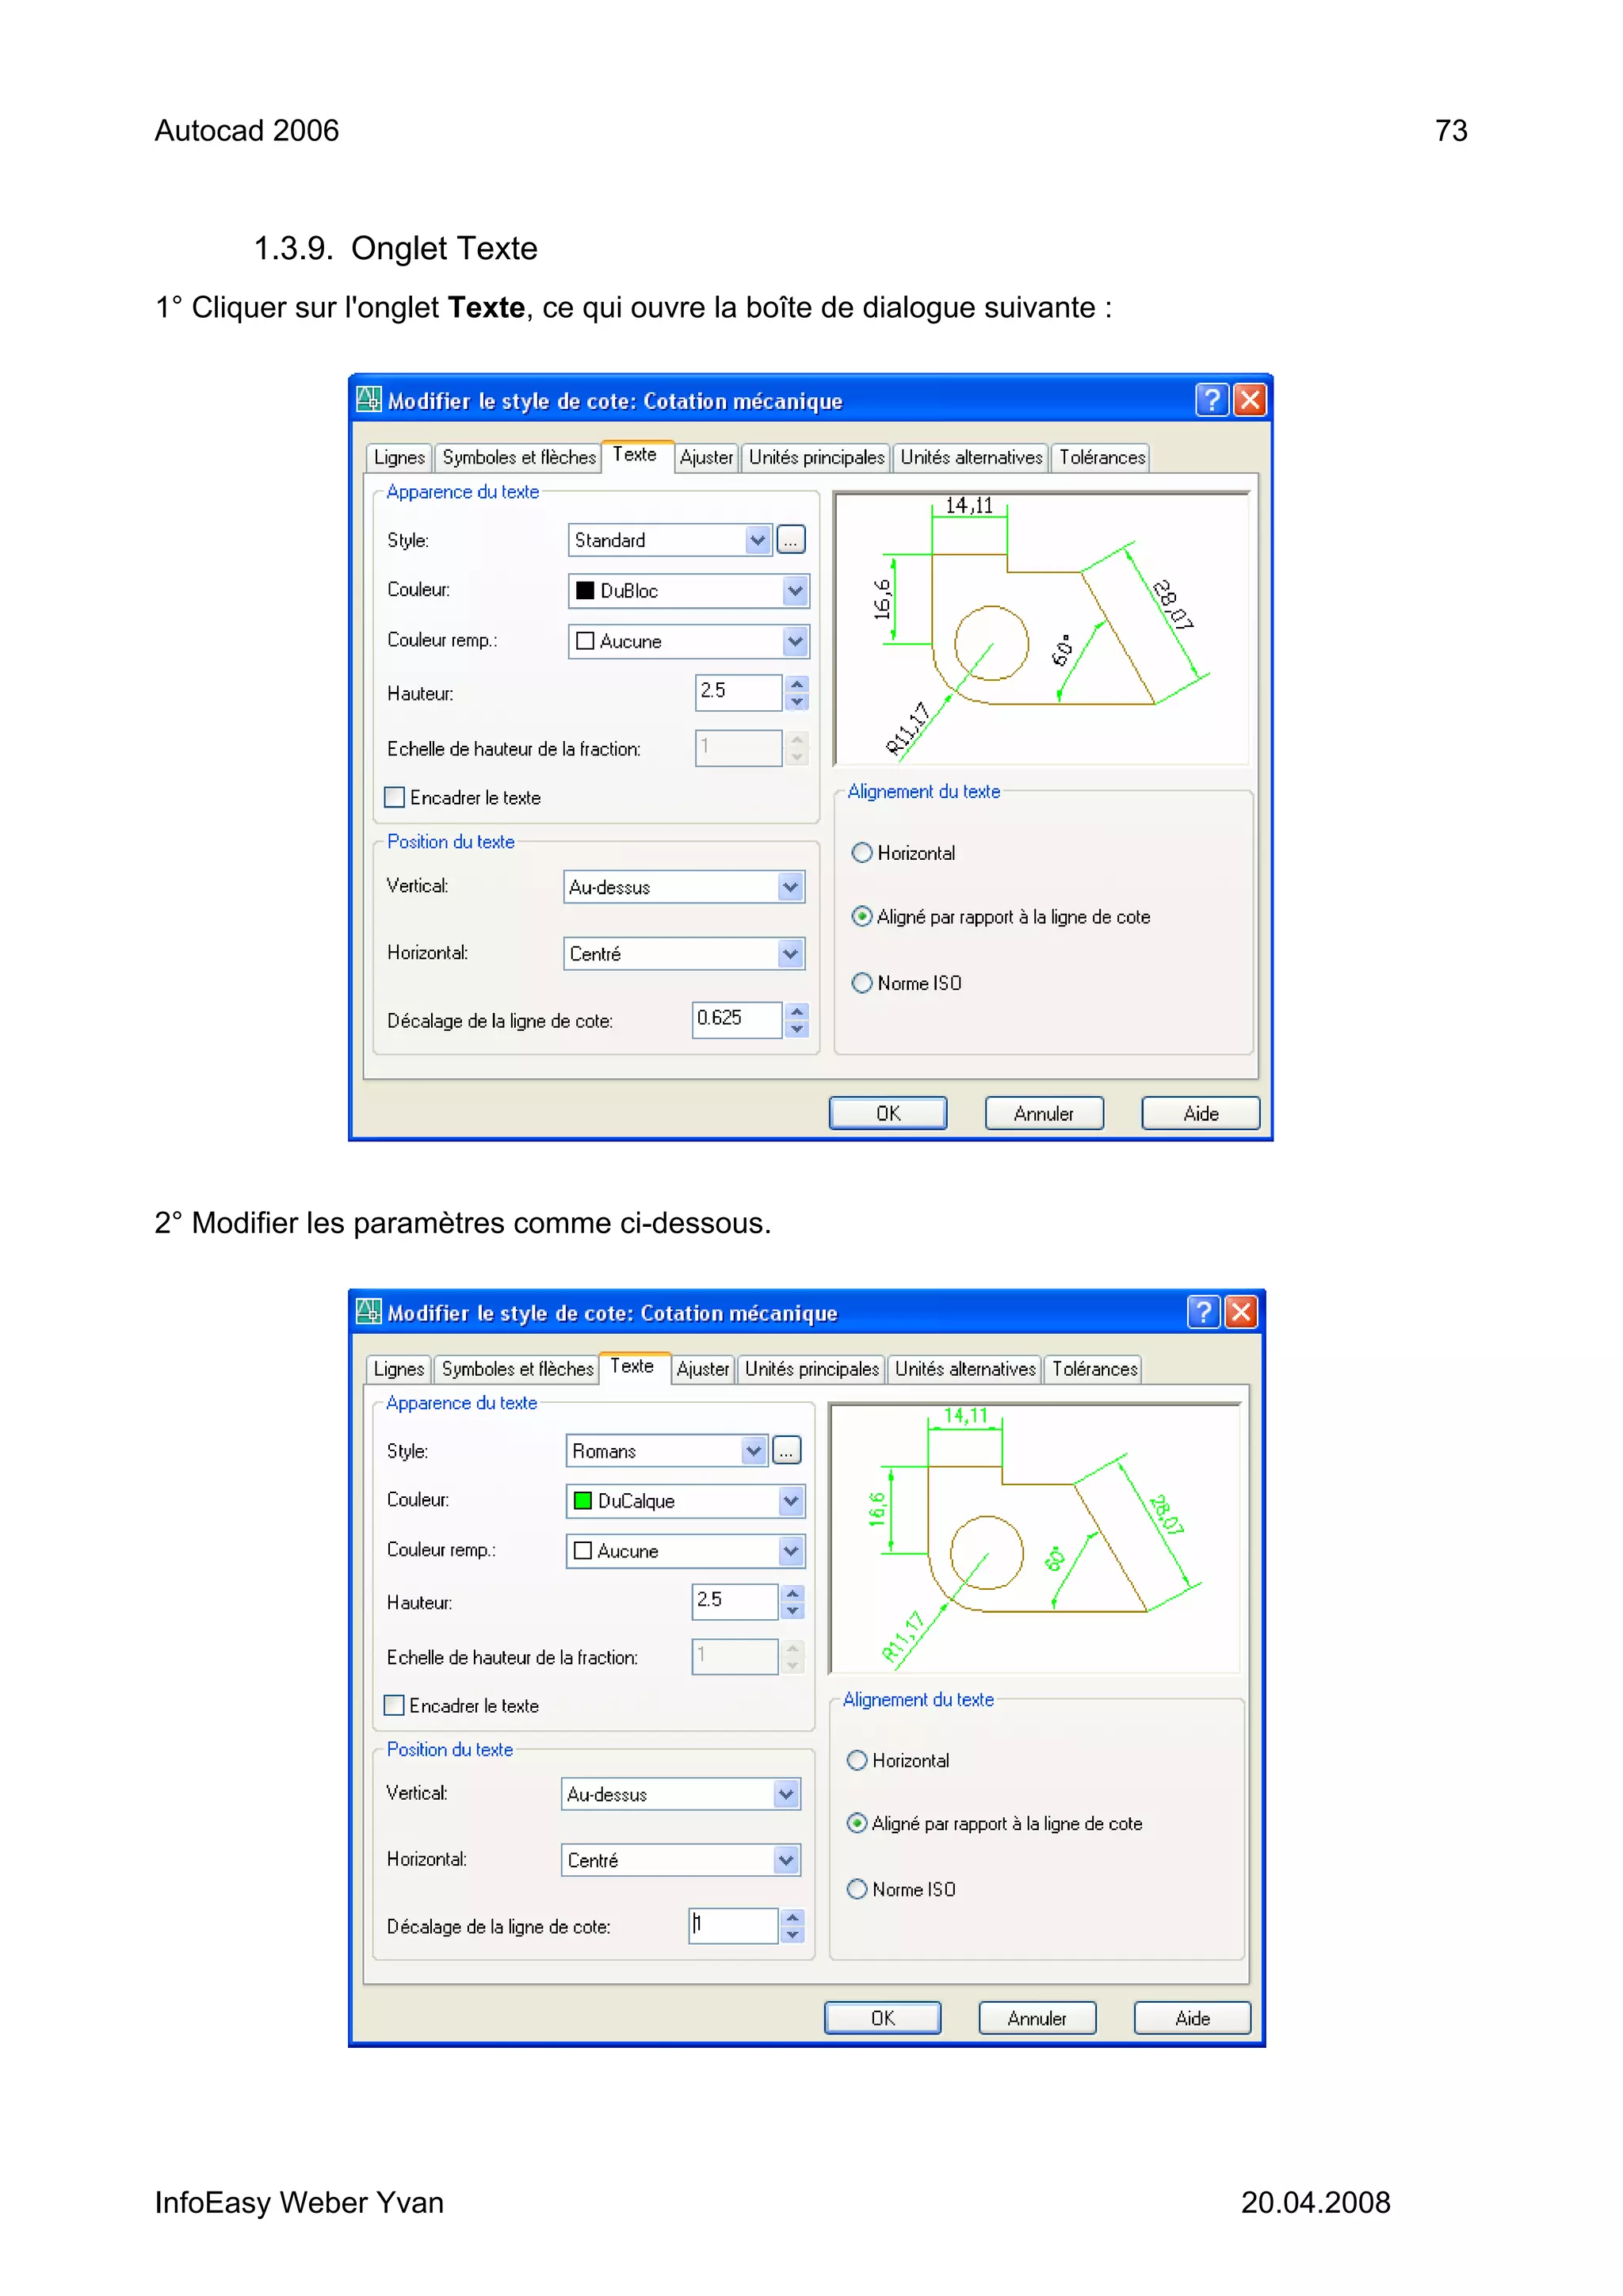The image size is (1623, 2296).
Task: Decrease Décalage 0.625 value with spinner
Action: [797, 1029]
